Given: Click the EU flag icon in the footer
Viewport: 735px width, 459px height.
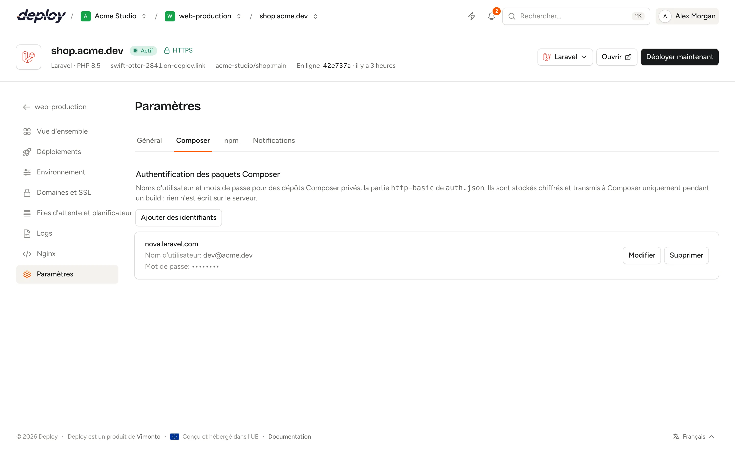Looking at the screenshot, I should point(174,437).
